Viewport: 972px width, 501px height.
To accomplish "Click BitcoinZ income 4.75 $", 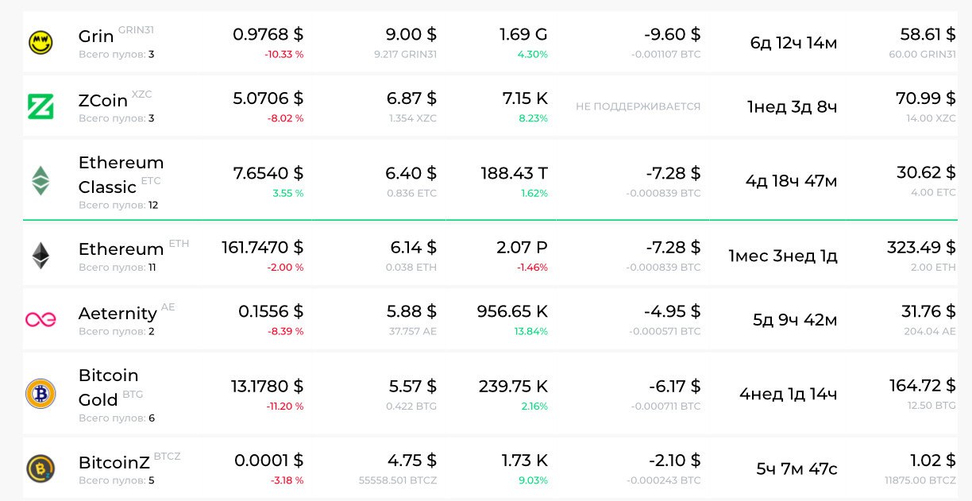I will [x=411, y=461].
